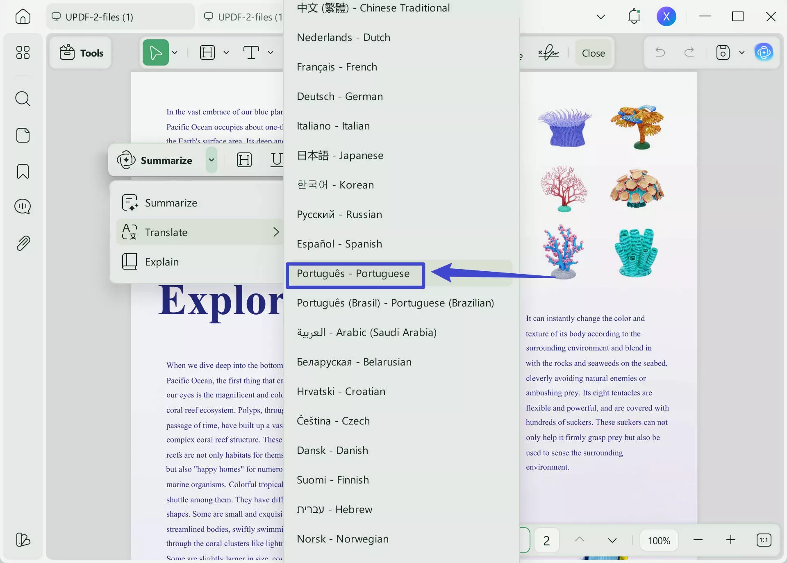Open the bookmarks panel icon
Screen dimensions: 787x563
(23, 171)
